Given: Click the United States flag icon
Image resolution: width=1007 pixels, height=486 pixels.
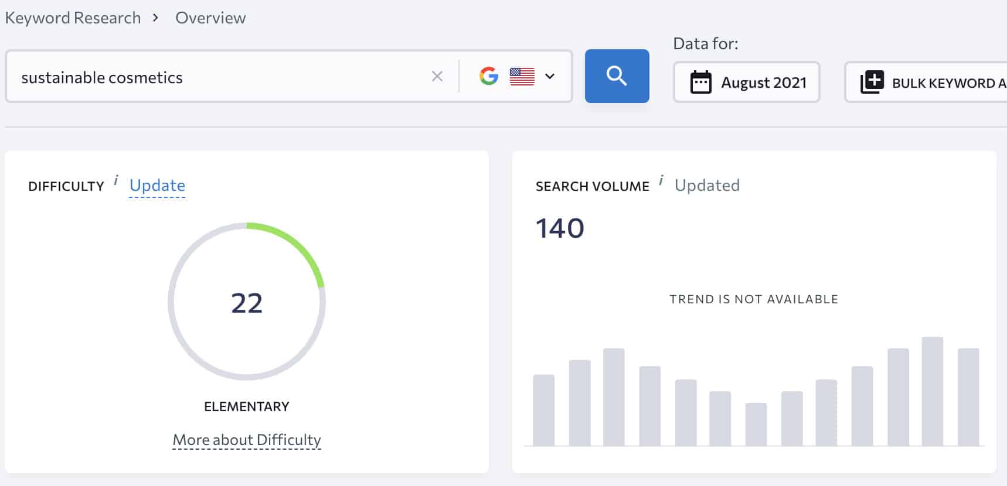Looking at the screenshot, I should 522,77.
